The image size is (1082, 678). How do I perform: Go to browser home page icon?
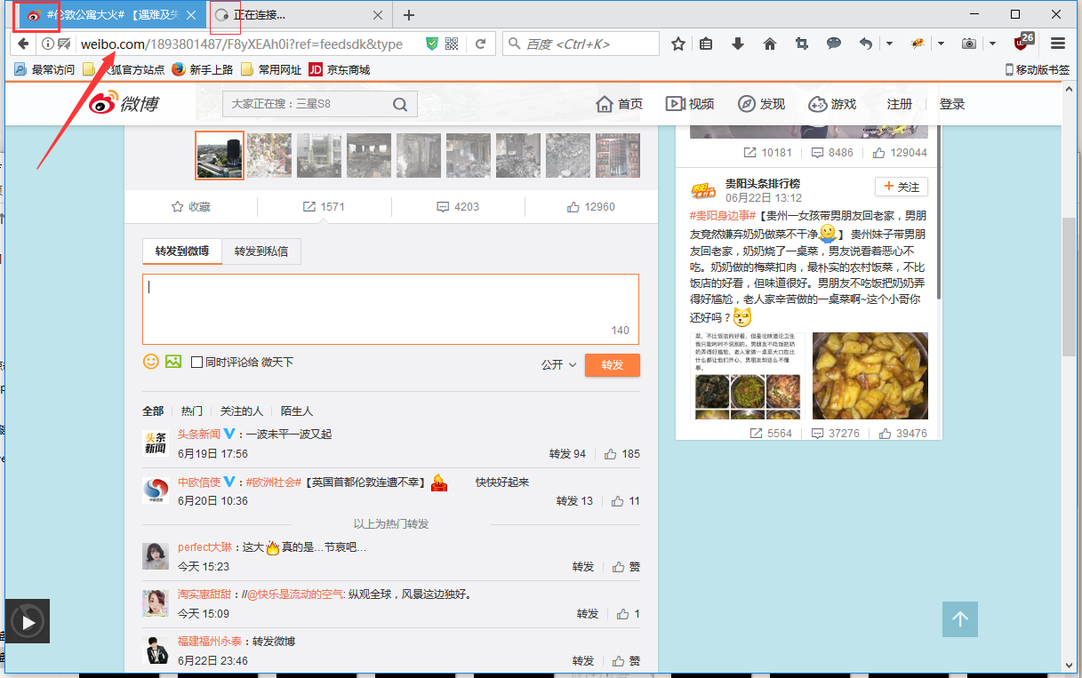coord(770,44)
